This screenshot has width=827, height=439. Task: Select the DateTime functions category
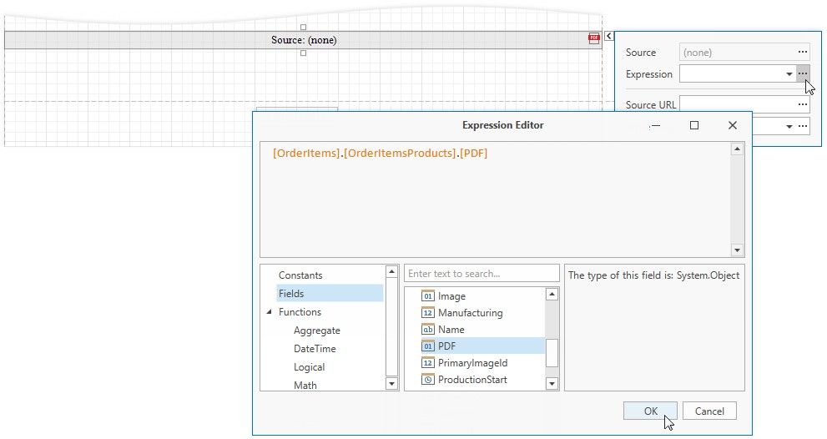pos(315,349)
